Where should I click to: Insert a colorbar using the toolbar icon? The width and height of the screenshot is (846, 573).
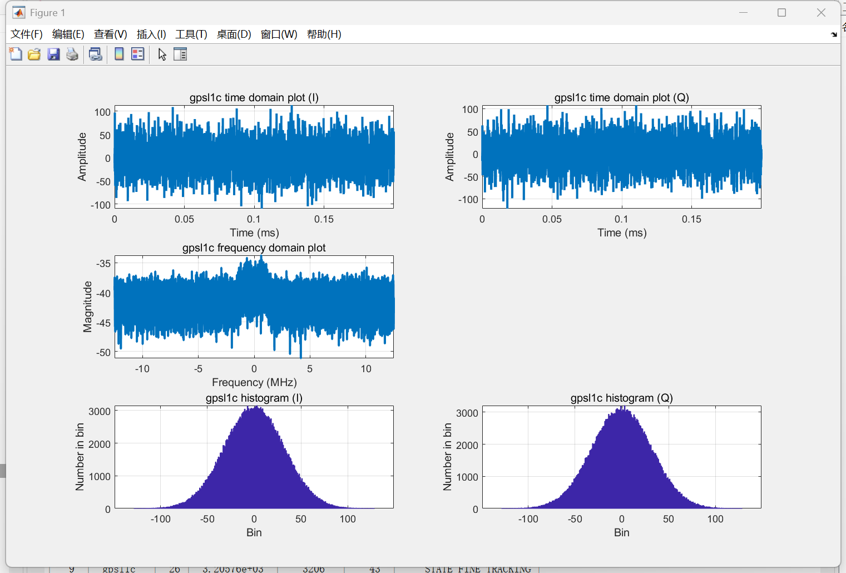pos(119,54)
